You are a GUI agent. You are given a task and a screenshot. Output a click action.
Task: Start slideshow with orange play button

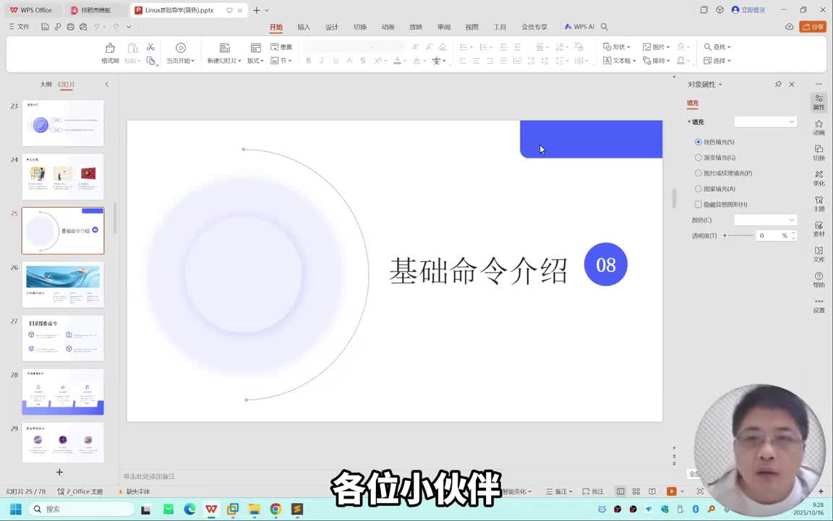click(672, 491)
